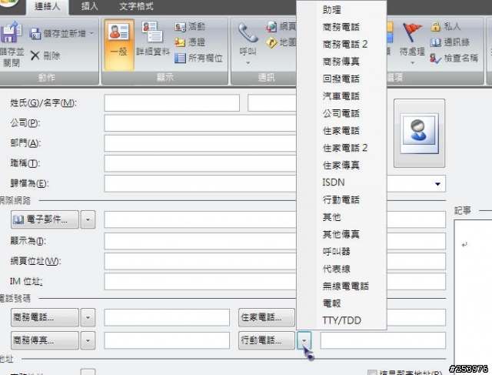Screen dimensions: 492x375
Task: Click the 商務電話 field button
Action: coord(45,317)
